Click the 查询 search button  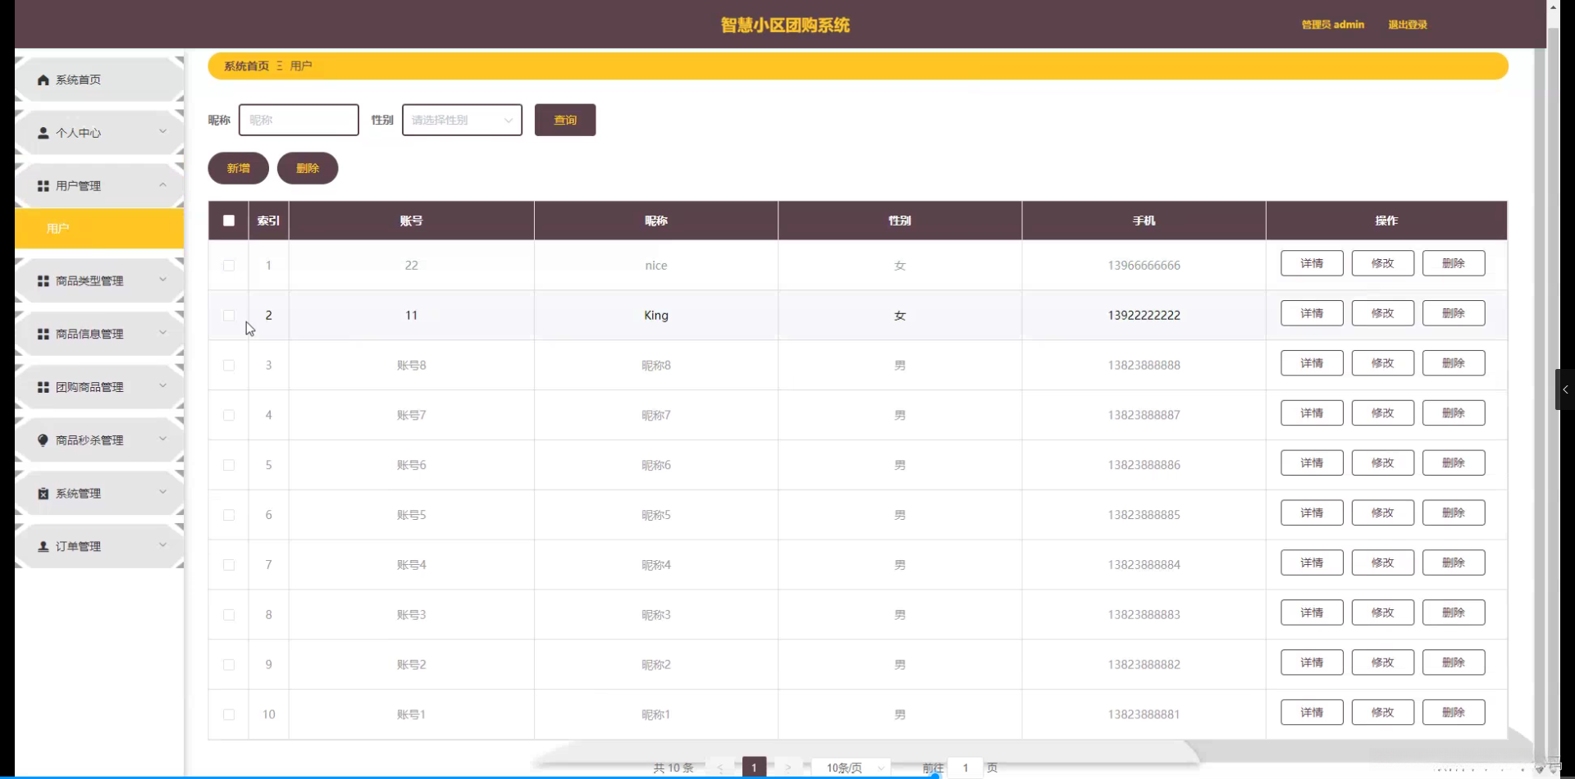click(x=565, y=120)
